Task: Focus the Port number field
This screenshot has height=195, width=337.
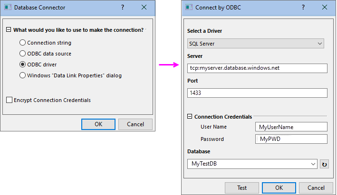Action: pos(257,93)
